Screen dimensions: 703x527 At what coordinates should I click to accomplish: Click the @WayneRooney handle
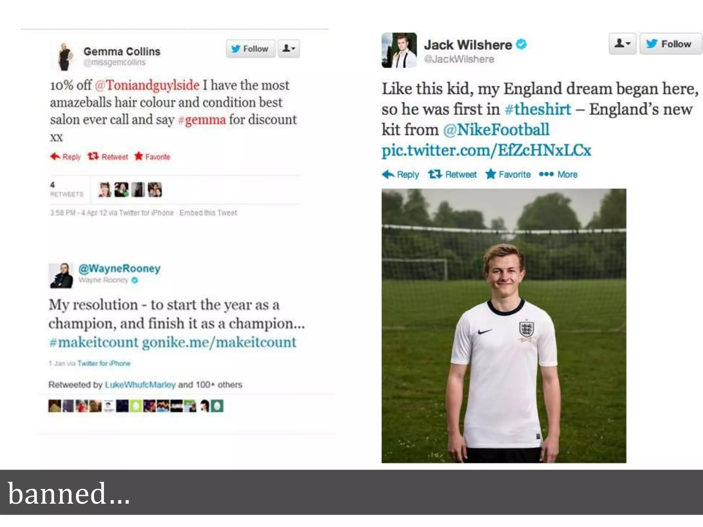coord(119,268)
